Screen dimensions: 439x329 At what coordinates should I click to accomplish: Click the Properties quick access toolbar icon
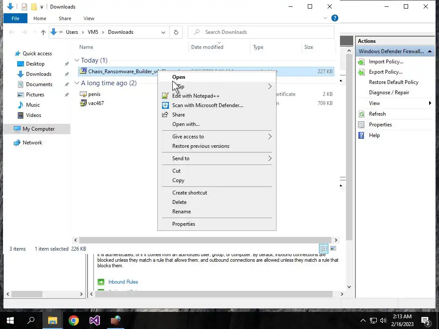coord(24,7)
